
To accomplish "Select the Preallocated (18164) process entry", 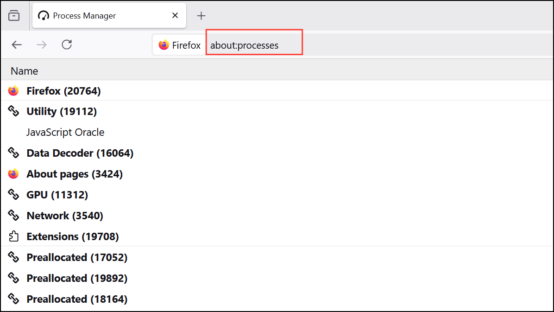I will (x=77, y=299).
